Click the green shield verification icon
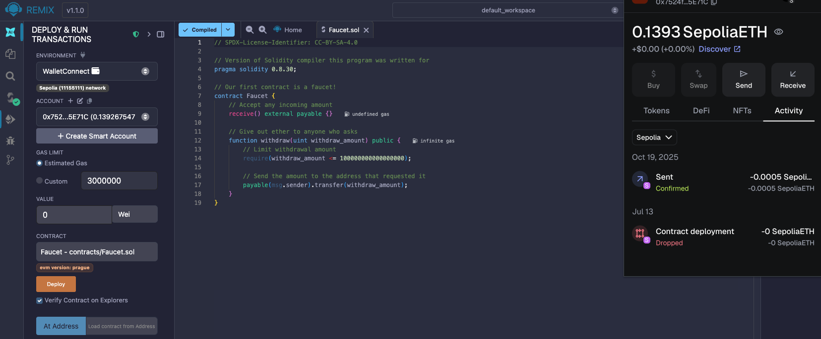821x339 pixels. coord(136,34)
